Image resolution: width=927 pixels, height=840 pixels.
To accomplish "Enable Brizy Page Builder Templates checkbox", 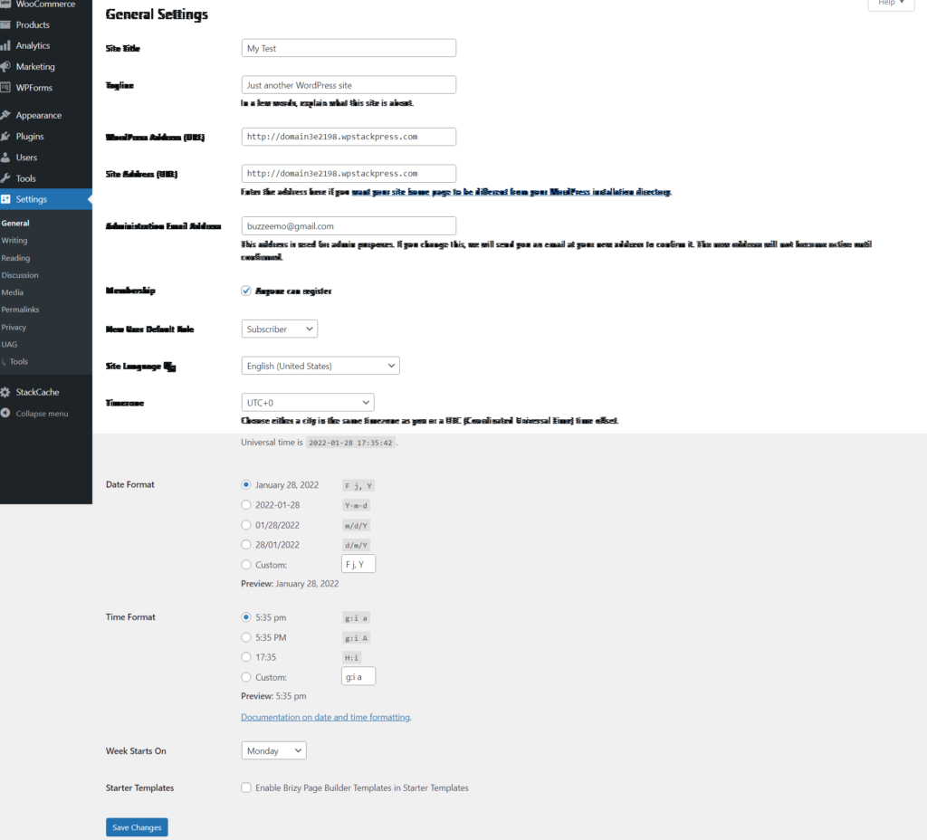I will [246, 787].
